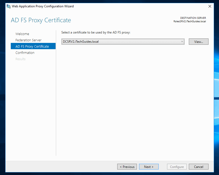Click the AD FS Proxy Certificate page heading
This screenshot has width=219, height=175.
click(x=41, y=20)
